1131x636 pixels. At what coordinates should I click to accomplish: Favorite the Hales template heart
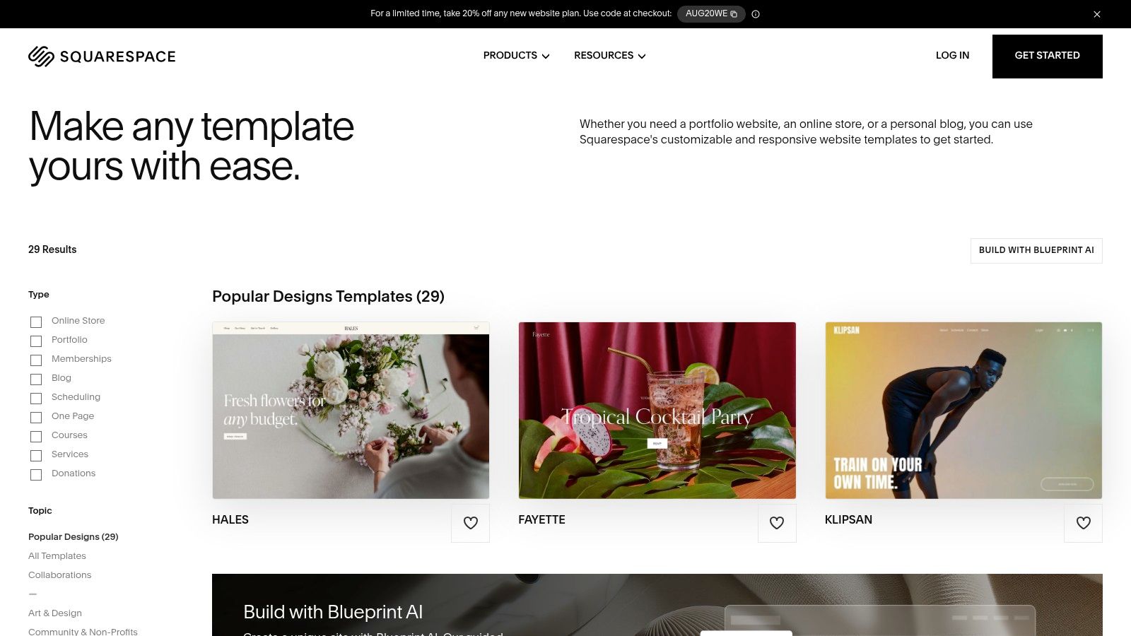coord(471,523)
